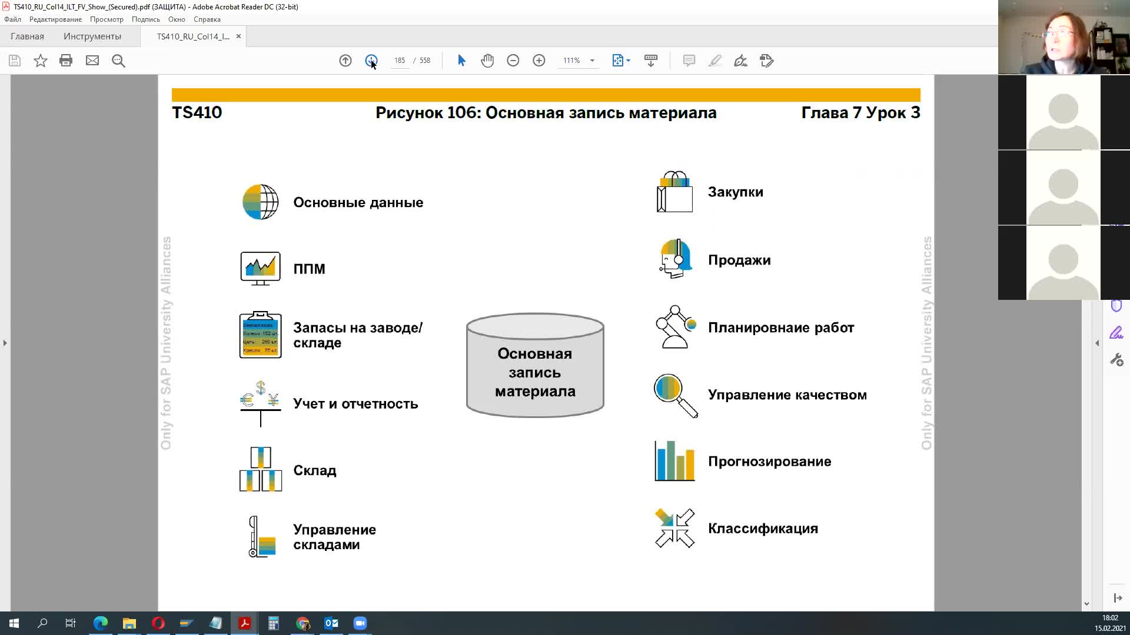
Task: Add a comment note icon
Action: coord(689,61)
